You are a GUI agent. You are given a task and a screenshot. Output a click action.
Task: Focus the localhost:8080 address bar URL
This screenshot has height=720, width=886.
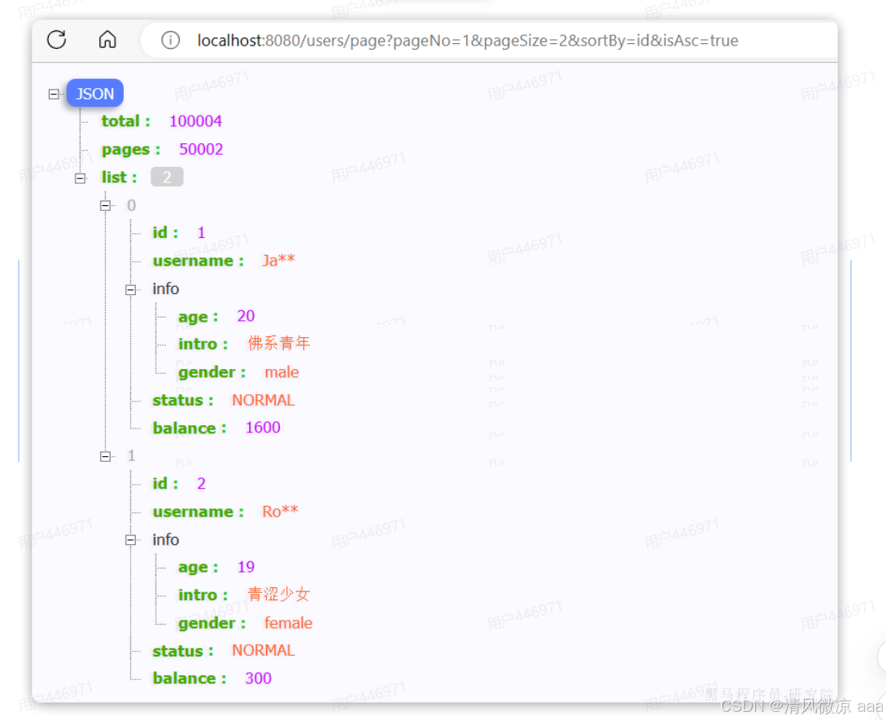[x=467, y=41]
